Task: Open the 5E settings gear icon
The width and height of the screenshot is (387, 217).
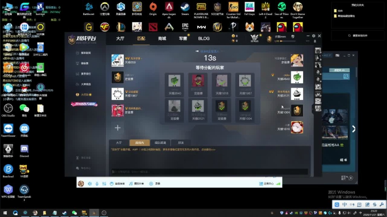Action: tap(313, 36)
